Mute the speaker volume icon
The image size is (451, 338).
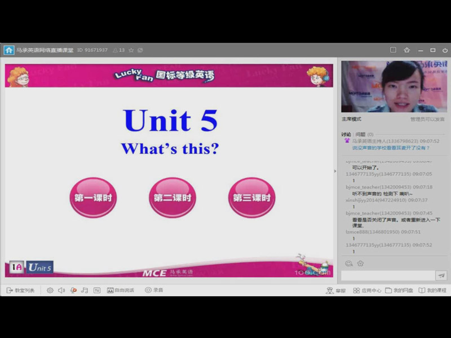point(61,290)
